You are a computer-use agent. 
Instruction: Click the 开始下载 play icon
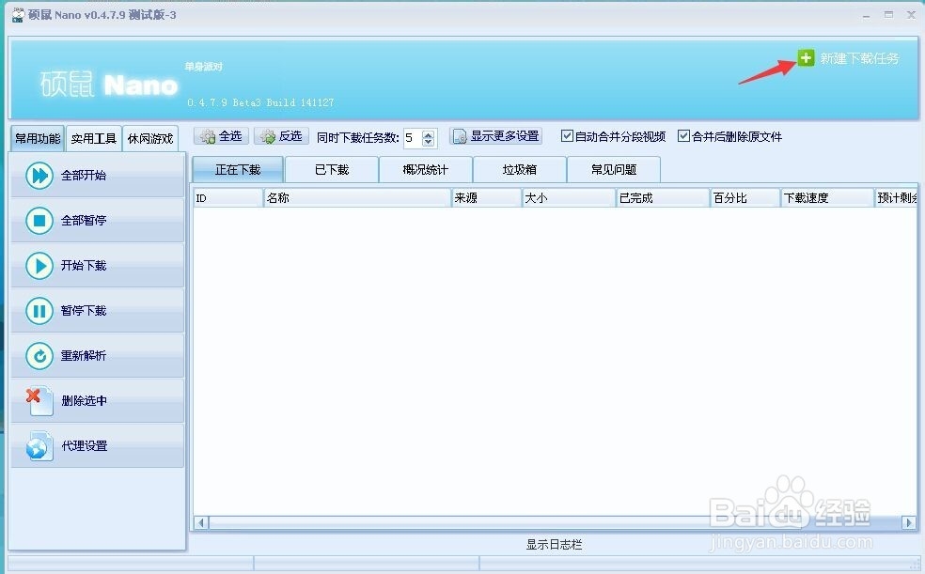39,266
